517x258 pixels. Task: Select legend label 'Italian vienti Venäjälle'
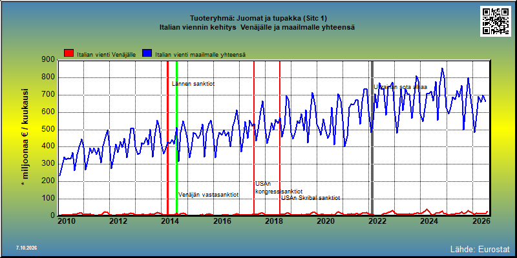106,55
